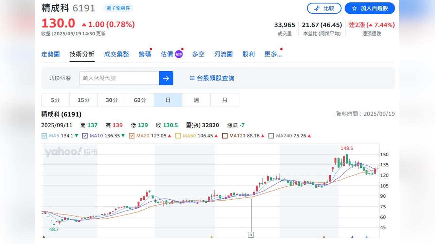Click the 輸入台股代號 stock code field
435x244 pixels.
[x=119, y=78]
